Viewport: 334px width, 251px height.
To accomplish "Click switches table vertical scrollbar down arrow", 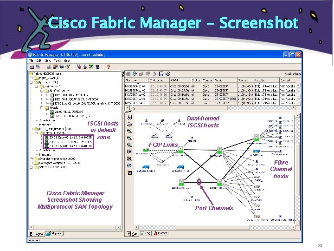I will pyautogui.click(x=298, y=103).
